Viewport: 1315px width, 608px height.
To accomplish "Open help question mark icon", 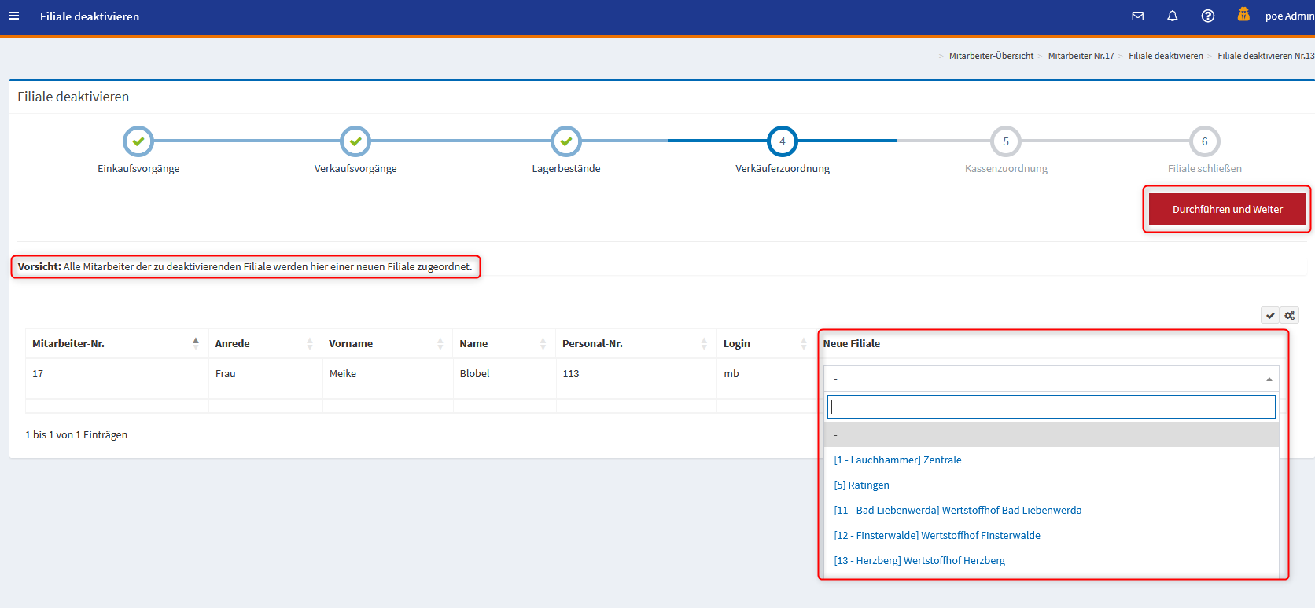I will 1207,16.
